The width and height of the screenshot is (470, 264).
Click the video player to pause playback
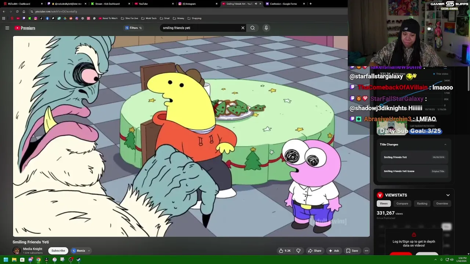pyautogui.click(x=191, y=136)
